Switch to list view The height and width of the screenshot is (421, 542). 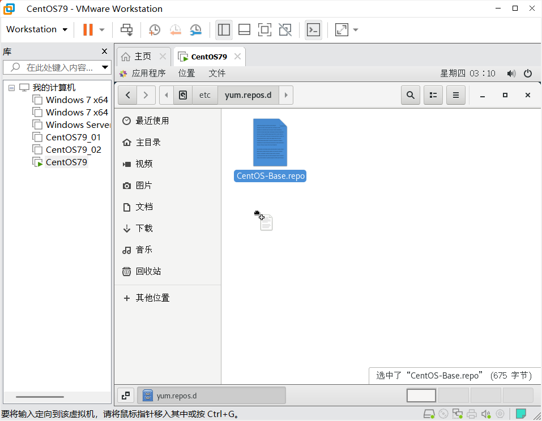(433, 95)
